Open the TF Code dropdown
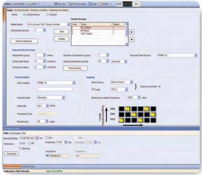Screen dimensions: 202x175 pyautogui.click(x=126, y=89)
